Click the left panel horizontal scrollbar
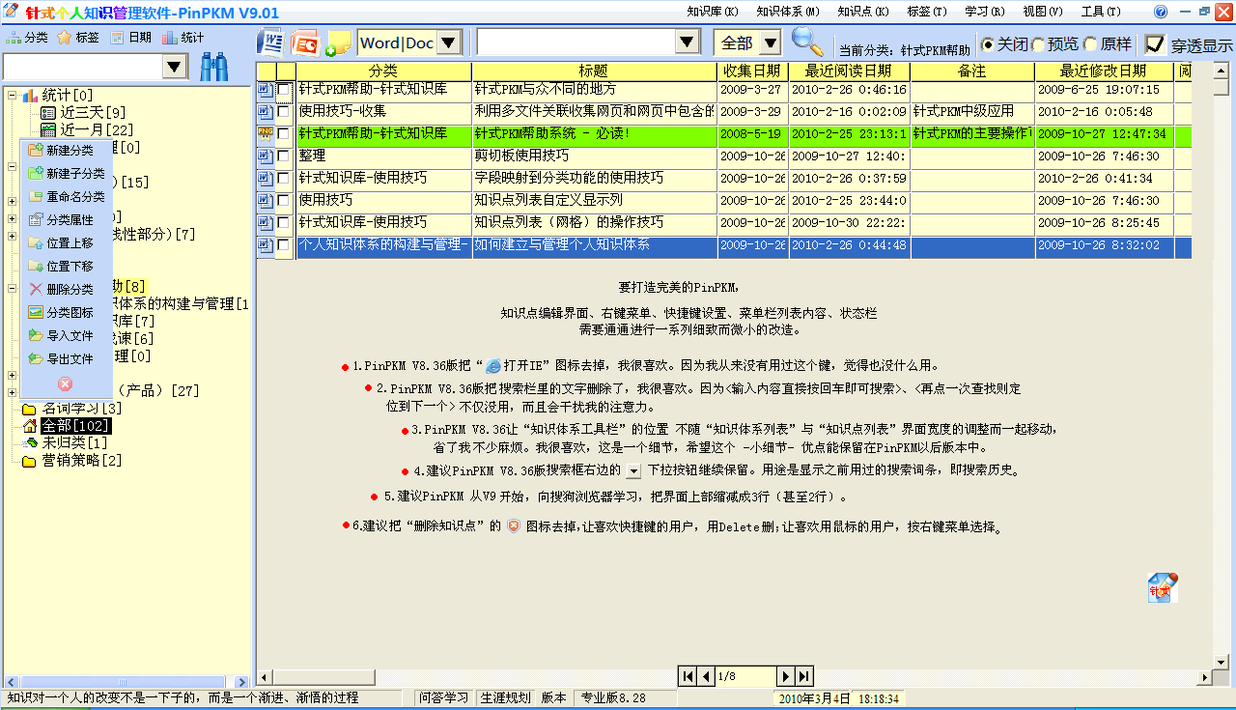The width and height of the screenshot is (1236, 710). coord(126,682)
